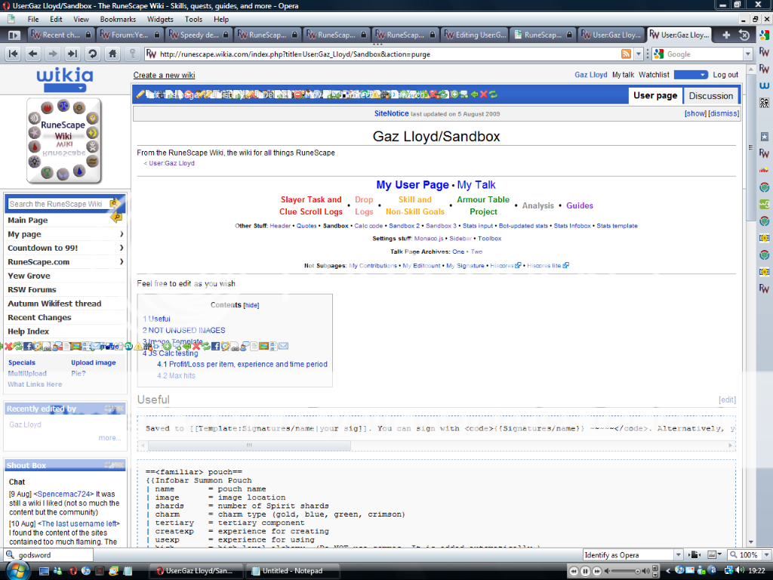Click the Search the RuneScape Wiki field
This screenshot has height=580, width=773.
pyautogui.click(x=57, y=204)
